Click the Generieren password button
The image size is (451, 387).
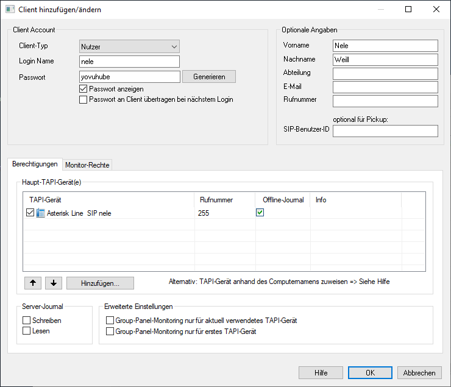[x=209, y=77]
